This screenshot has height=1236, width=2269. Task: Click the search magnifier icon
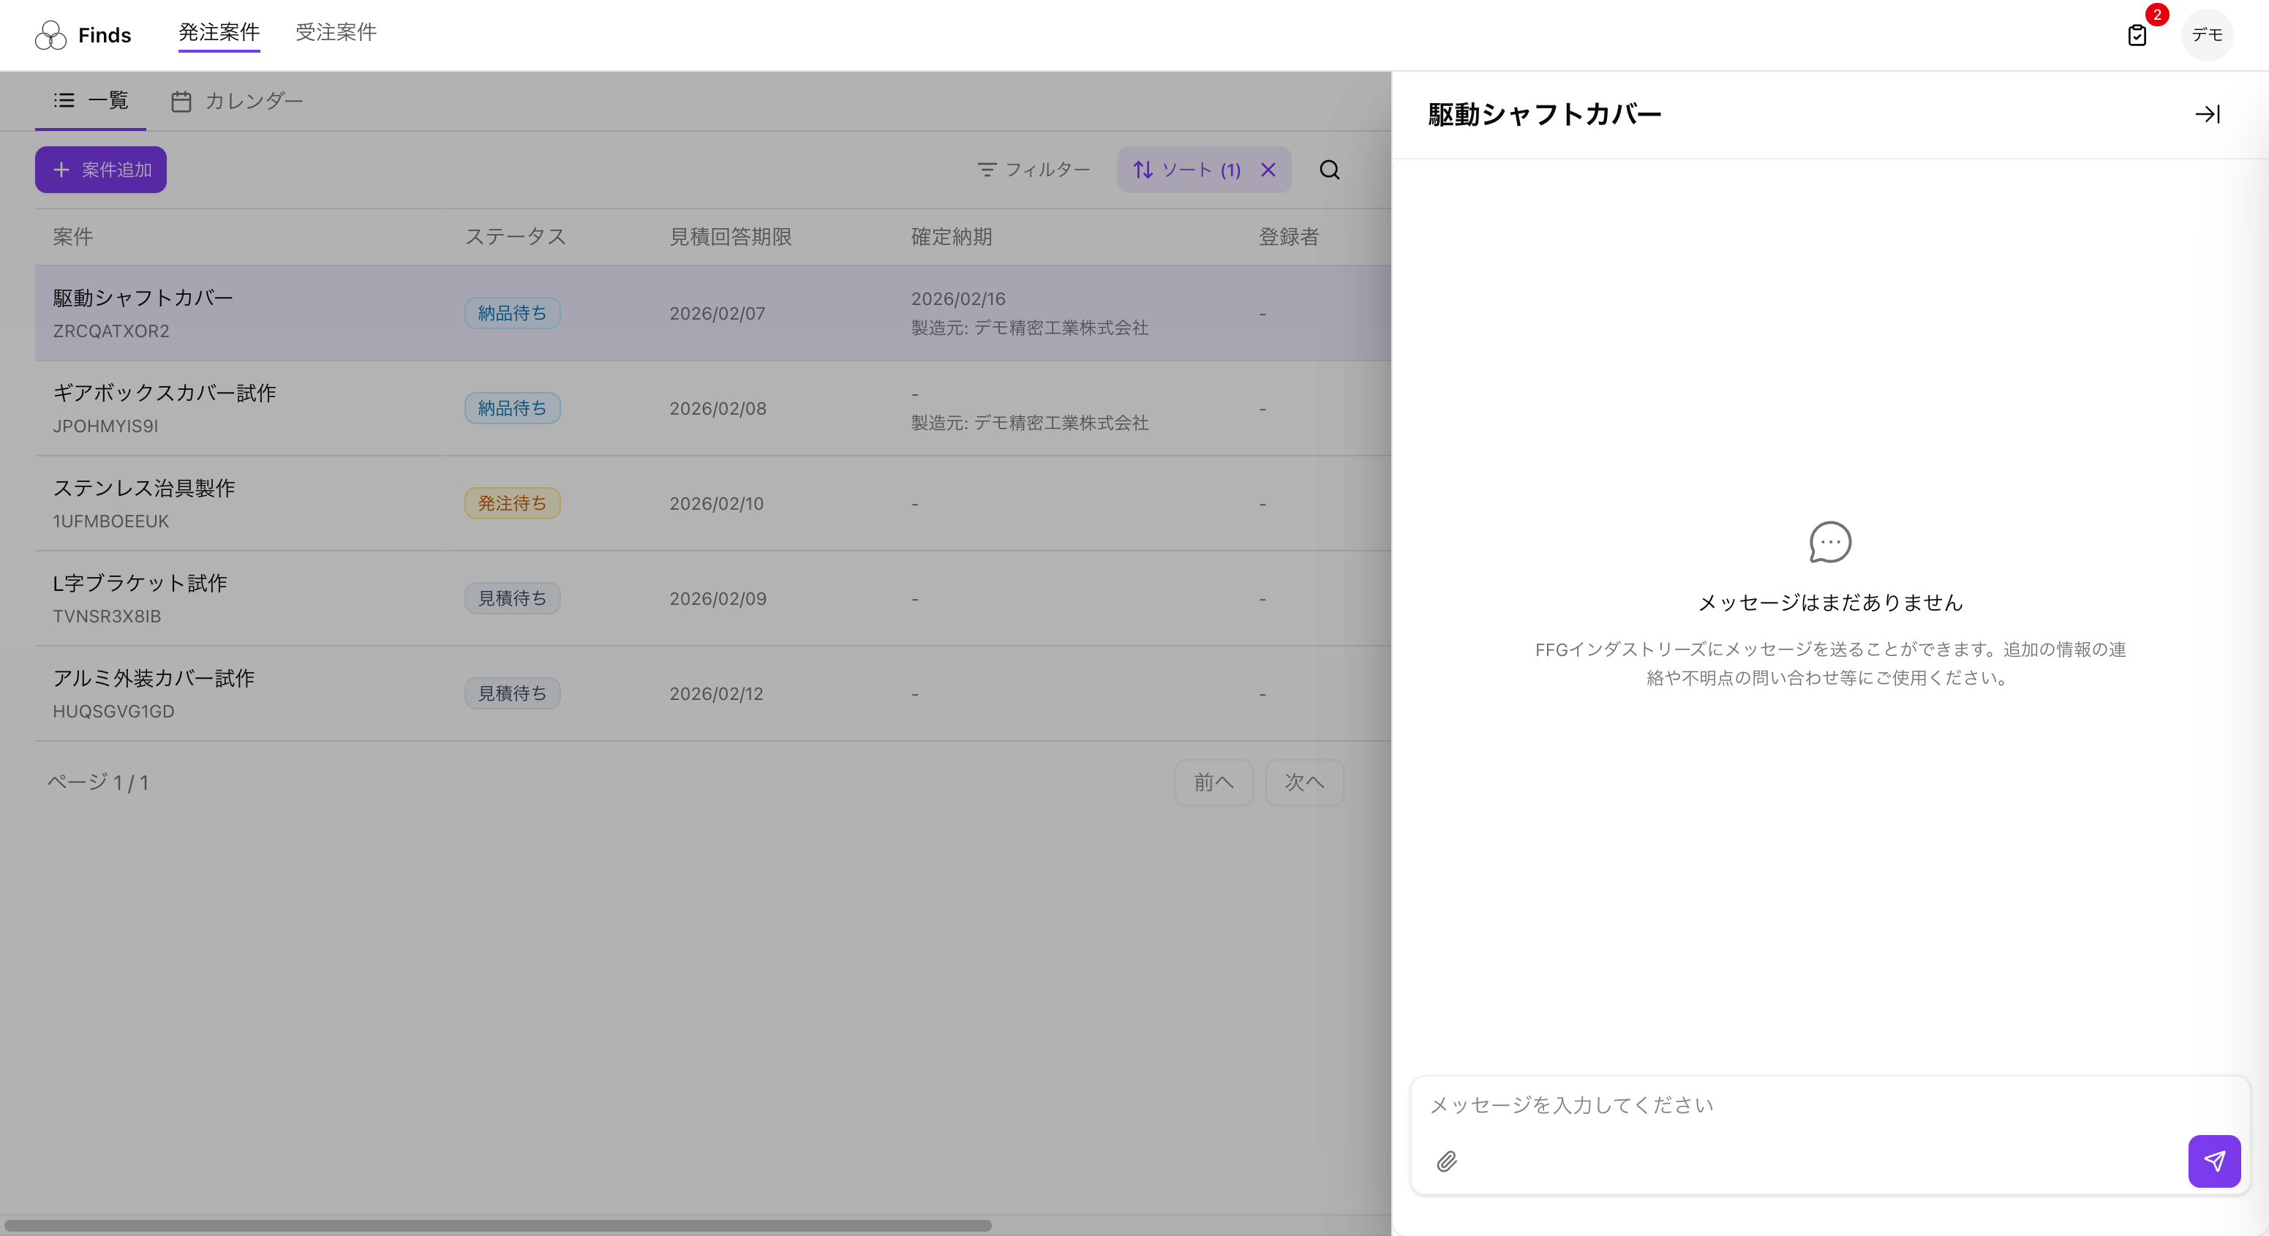point(1330,169)
